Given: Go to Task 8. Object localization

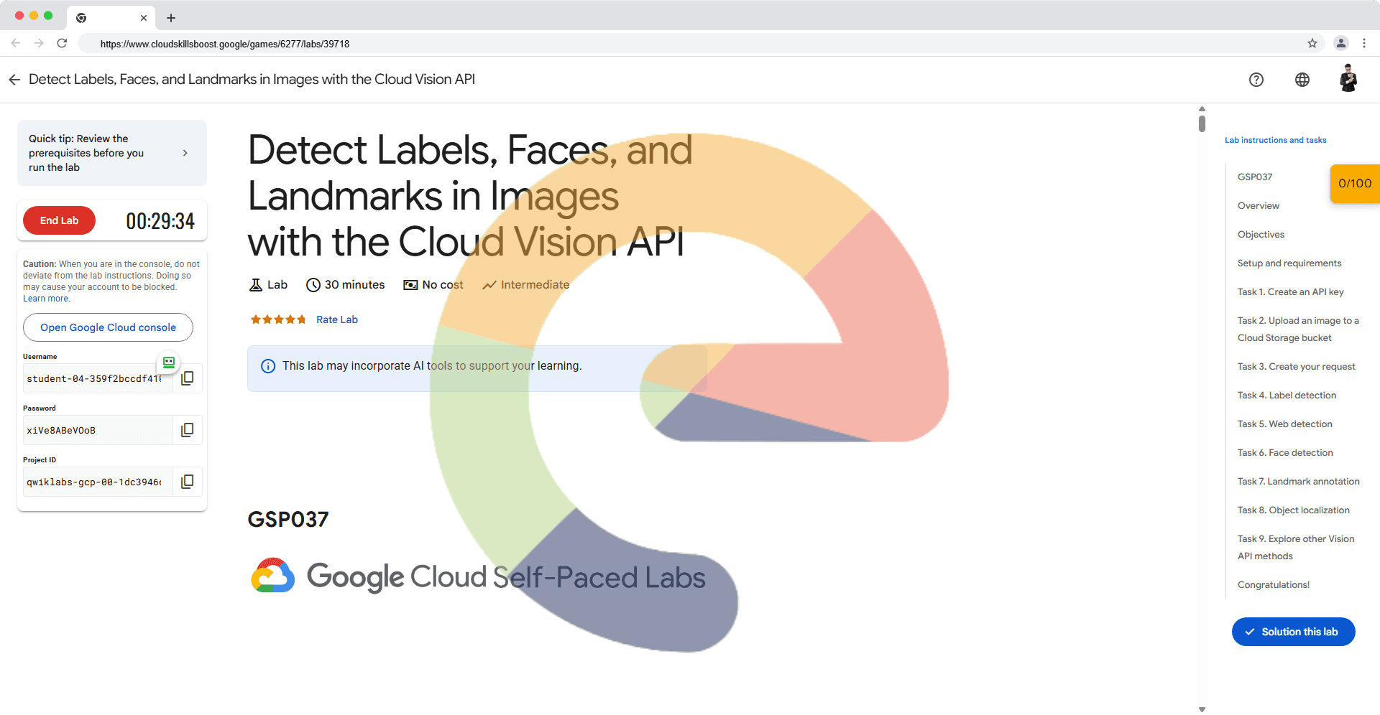Looking at the screenshot, I should (1294, 510).
